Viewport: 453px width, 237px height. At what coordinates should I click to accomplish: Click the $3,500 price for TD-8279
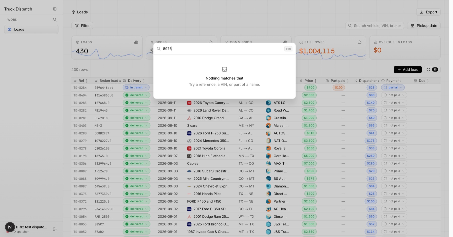point(309,141)
